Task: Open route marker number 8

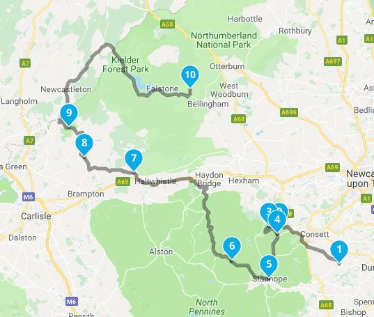Action: pyautogui.click(x=84, y=144)
